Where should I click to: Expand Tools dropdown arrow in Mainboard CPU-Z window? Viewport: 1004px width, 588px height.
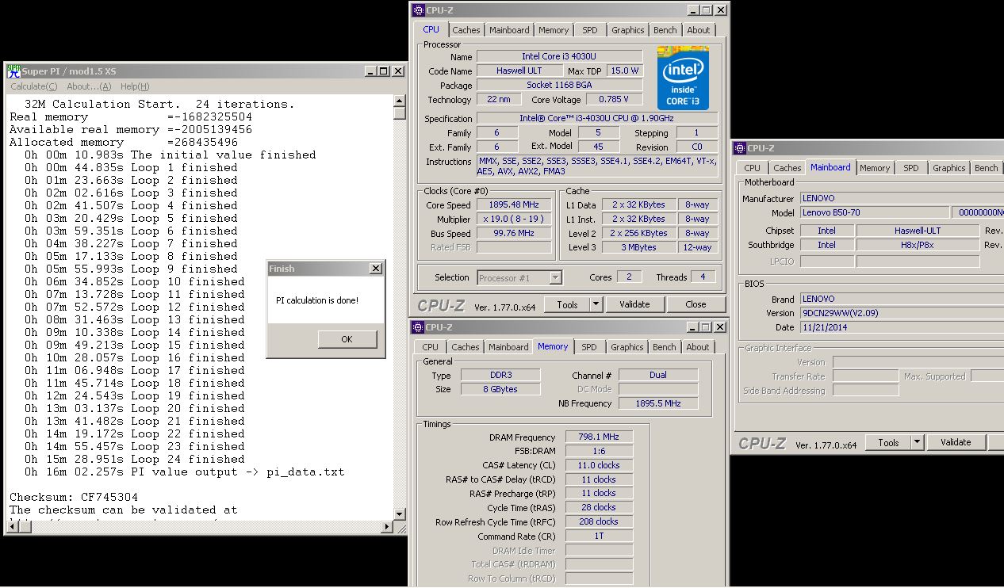[x=918, y=442]
